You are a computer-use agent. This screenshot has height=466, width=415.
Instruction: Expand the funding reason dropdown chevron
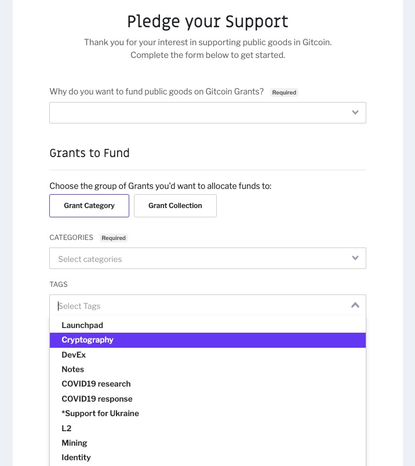pyautogui.click(x=355, y=112)
